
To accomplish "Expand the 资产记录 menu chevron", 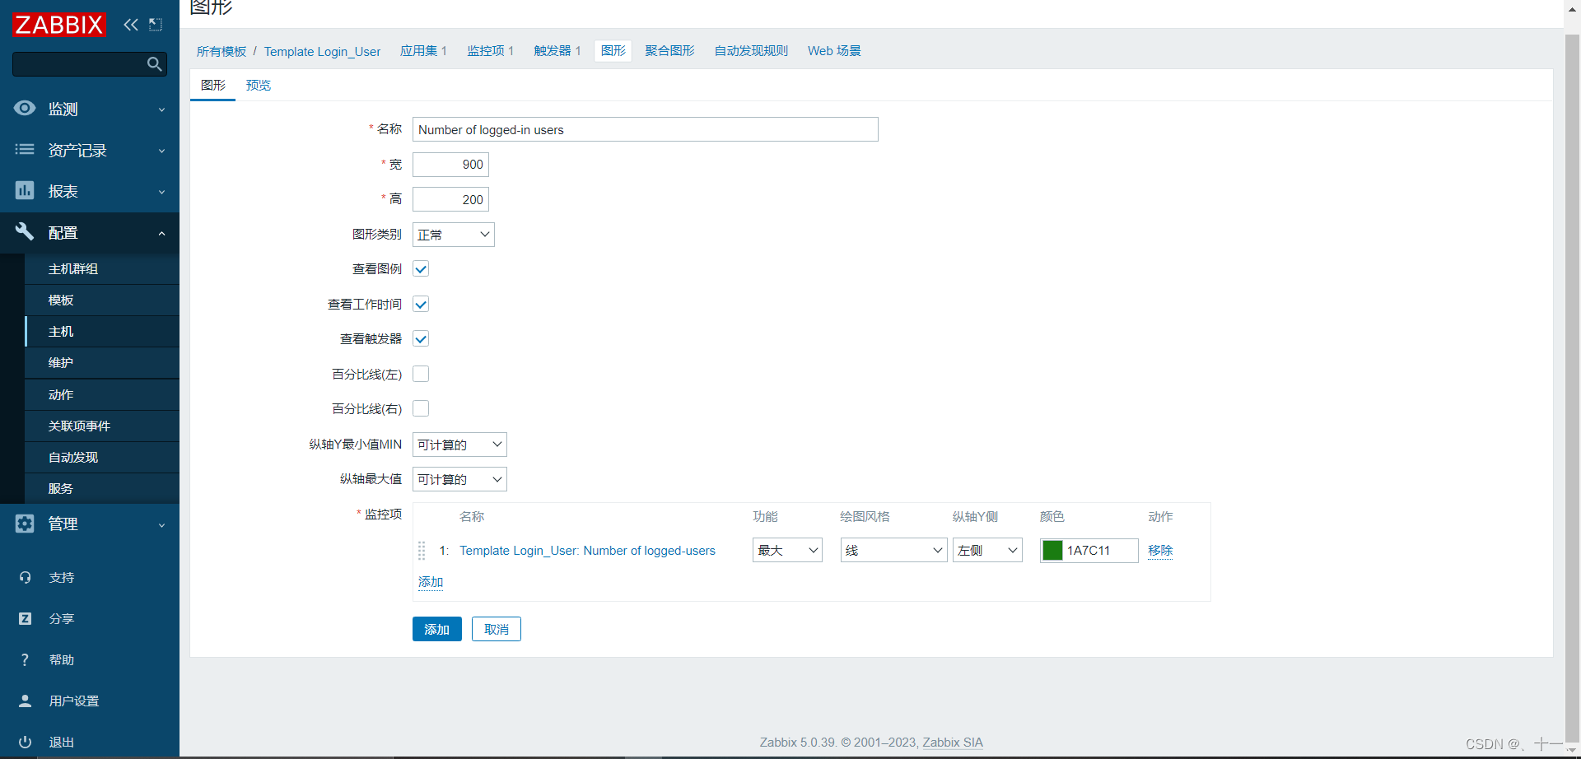I will (x=161, y=151).
